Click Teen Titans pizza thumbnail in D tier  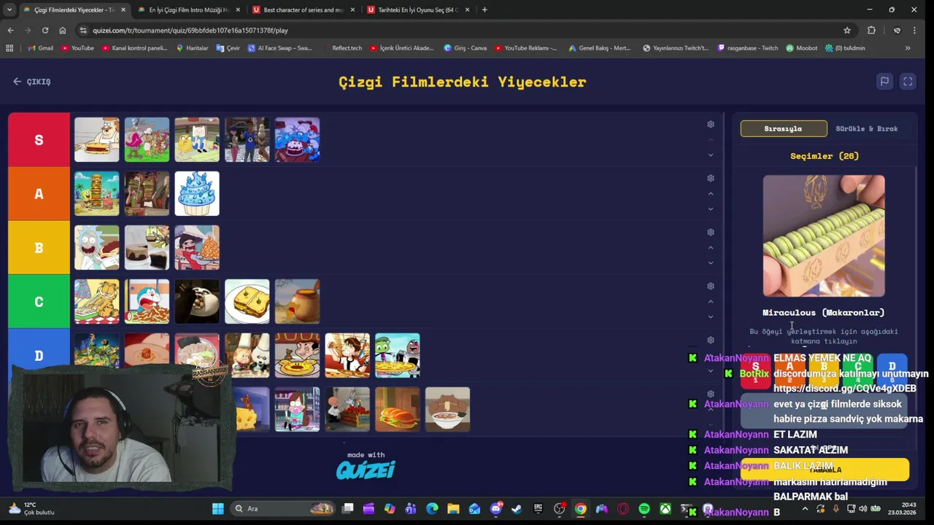pos(398,356)
